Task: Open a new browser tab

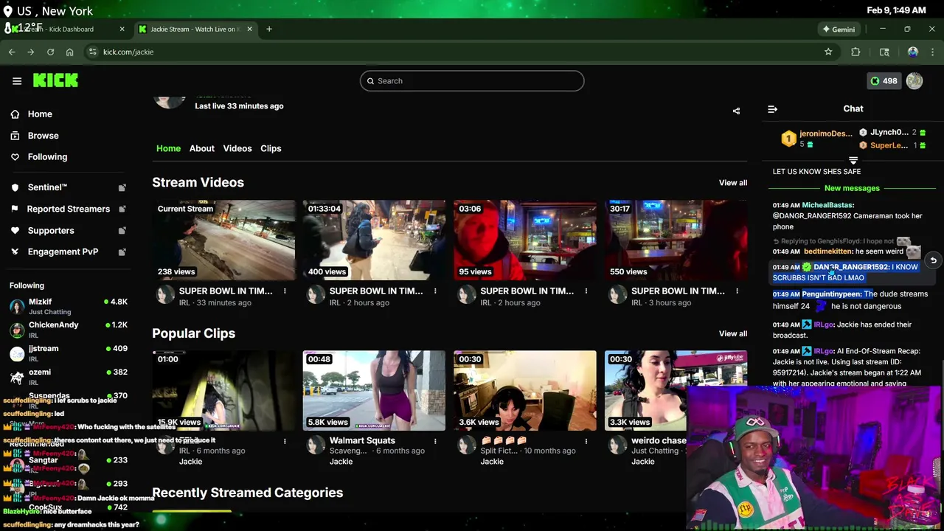Action: tap(269, 29)
